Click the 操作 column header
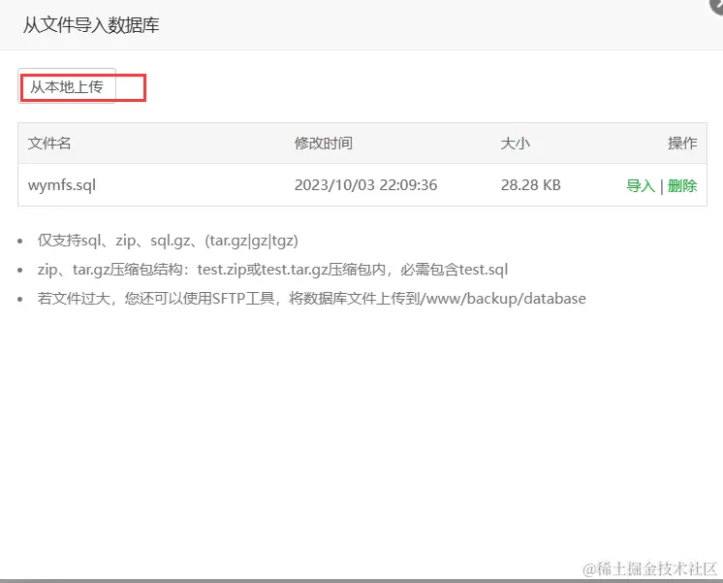The image size is (723, 583). (x=682, y=144)
